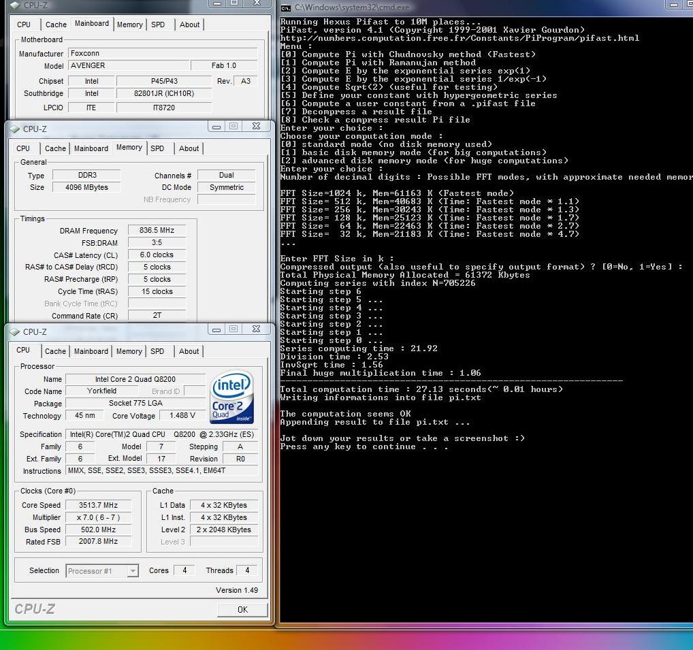
Task: Click the memory Size value 4096 MBytes
Action: (x=86, y=187)
